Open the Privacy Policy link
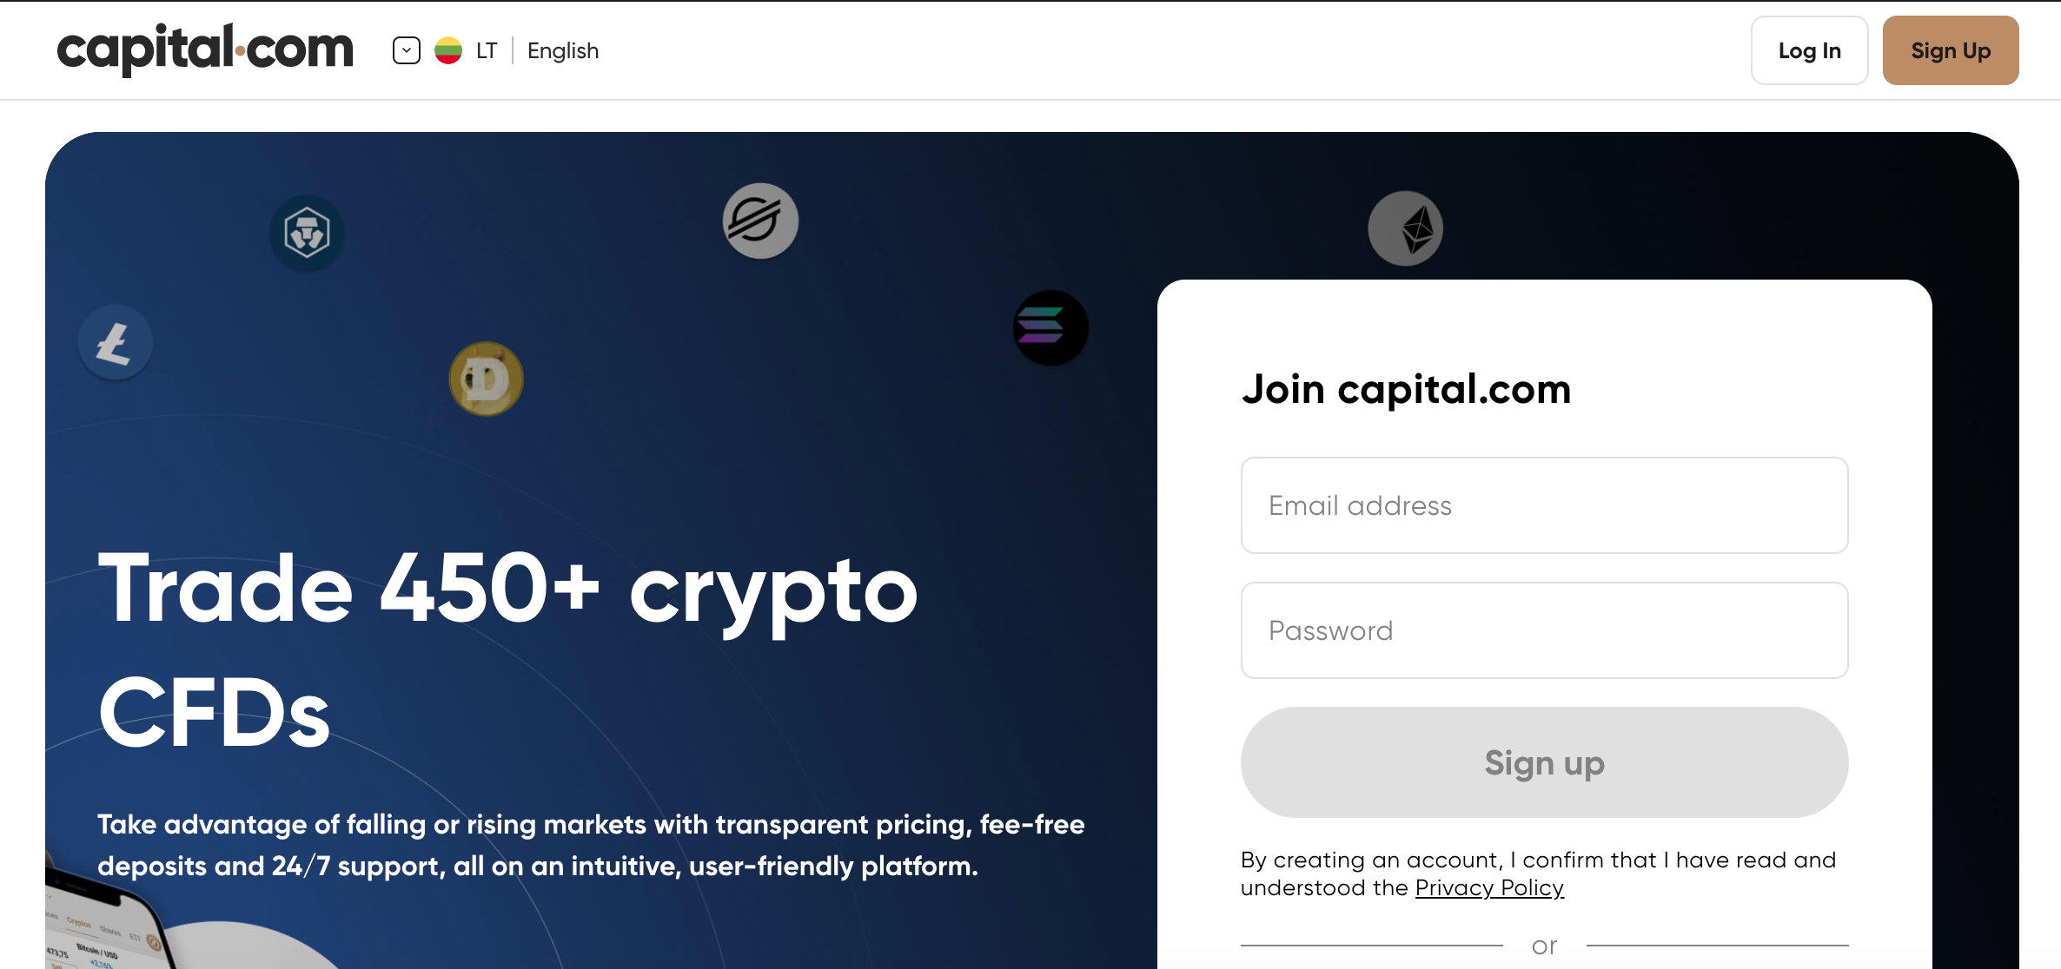The width and height of the screenshot is (2061, 969). tap(1489, 887)
